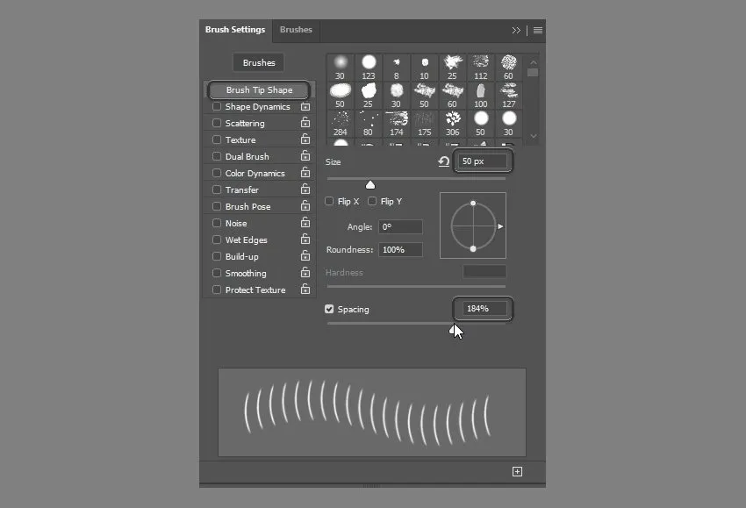
Task: Click the Size slider handle
Action: (x=370, y=184)
